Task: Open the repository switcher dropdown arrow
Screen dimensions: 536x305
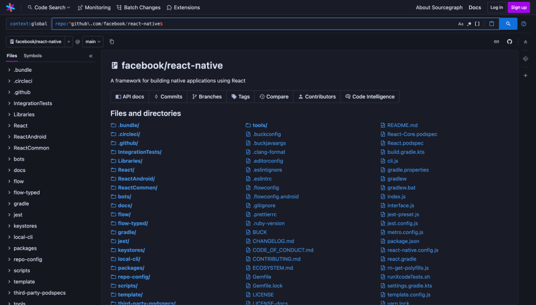Action: coord(69,42)
